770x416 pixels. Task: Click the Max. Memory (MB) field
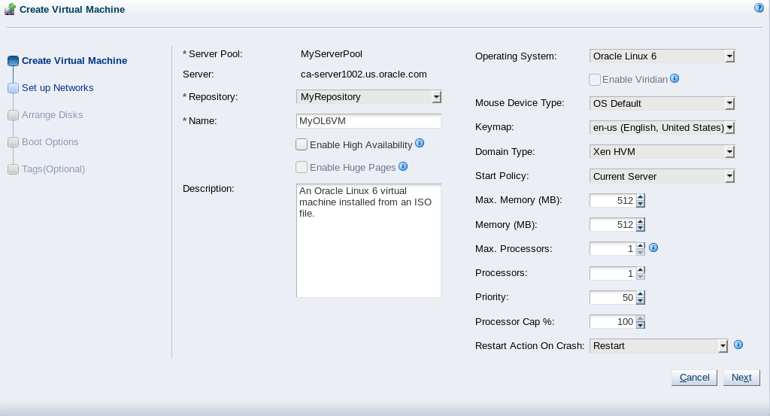tap(613, 200)
